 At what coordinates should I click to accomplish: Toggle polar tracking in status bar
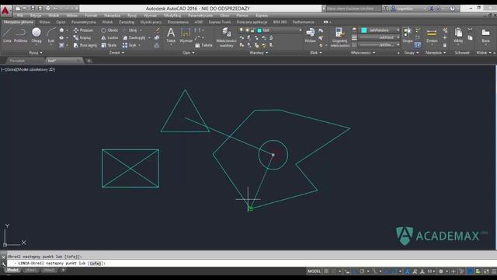click(x=362, y=271)
